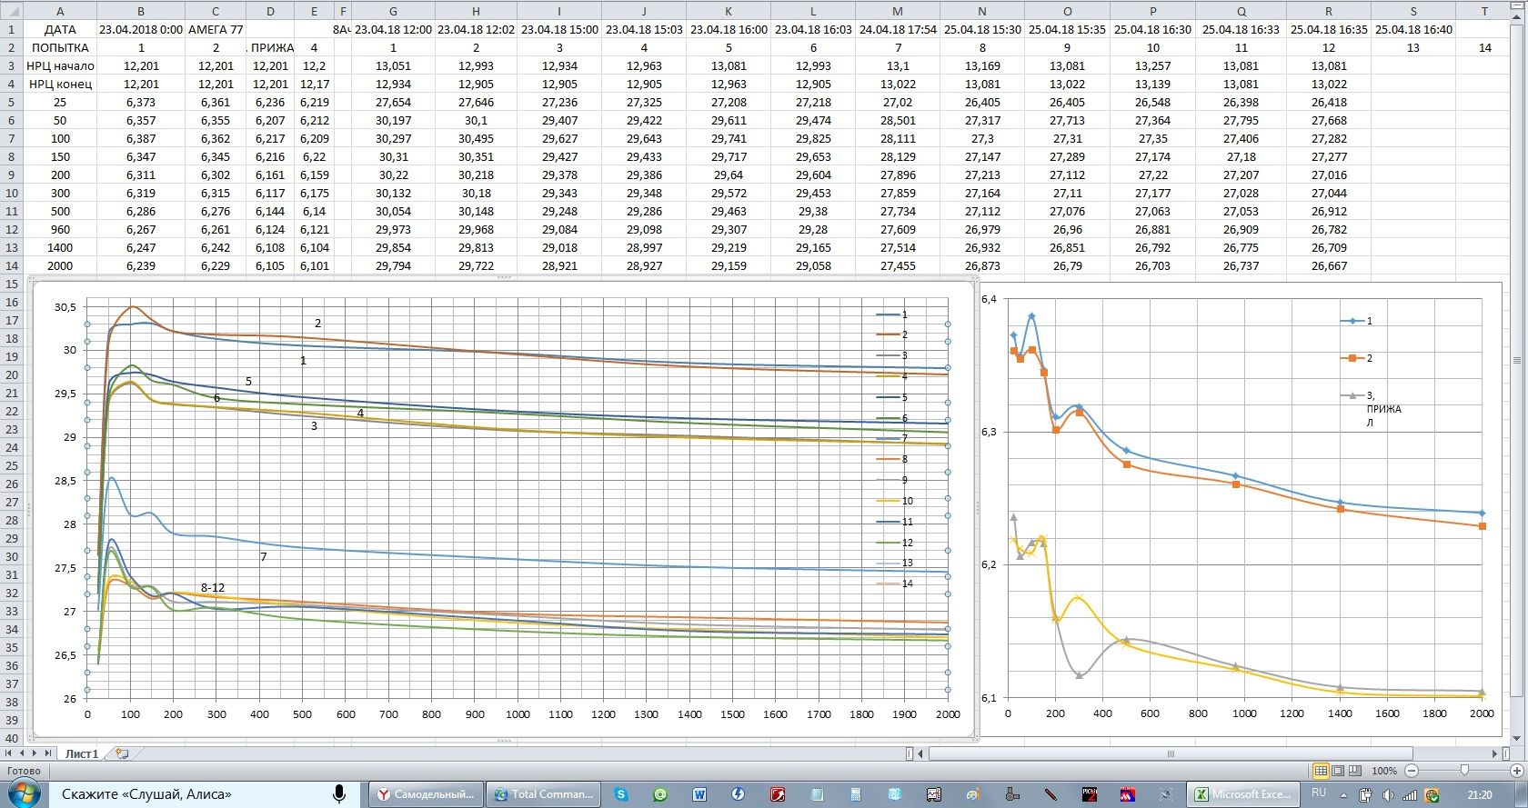Click cell НРЦ конец
Image resolution: width=1528 pixels, height=808 pixels.
point(60,84)
